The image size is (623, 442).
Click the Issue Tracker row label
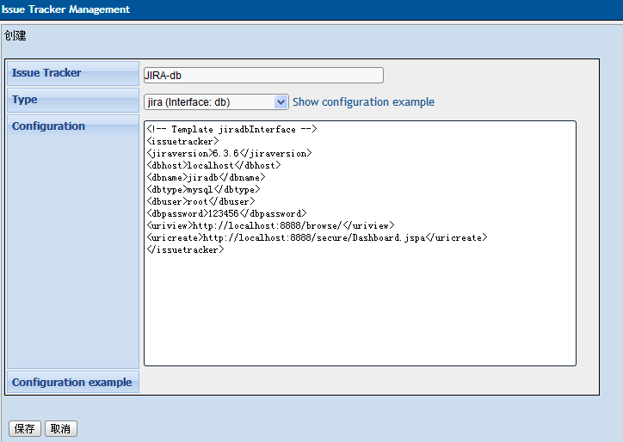point(46,73)
